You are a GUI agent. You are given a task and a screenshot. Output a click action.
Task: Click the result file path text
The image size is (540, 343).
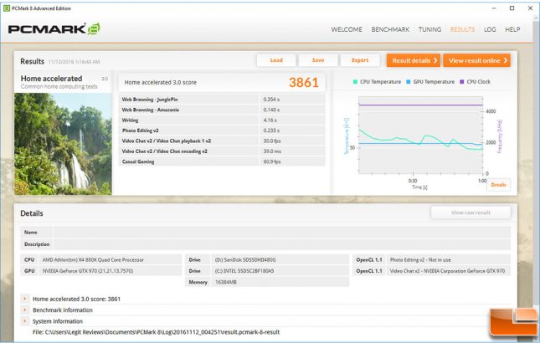click(x=156, y=332)
